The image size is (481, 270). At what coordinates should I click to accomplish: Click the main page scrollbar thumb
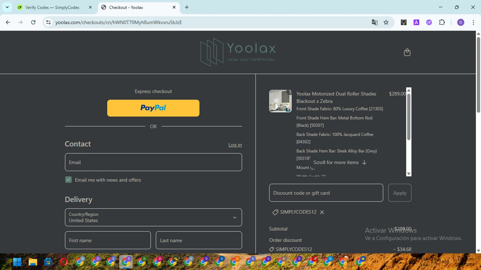(x=478, y=75)
